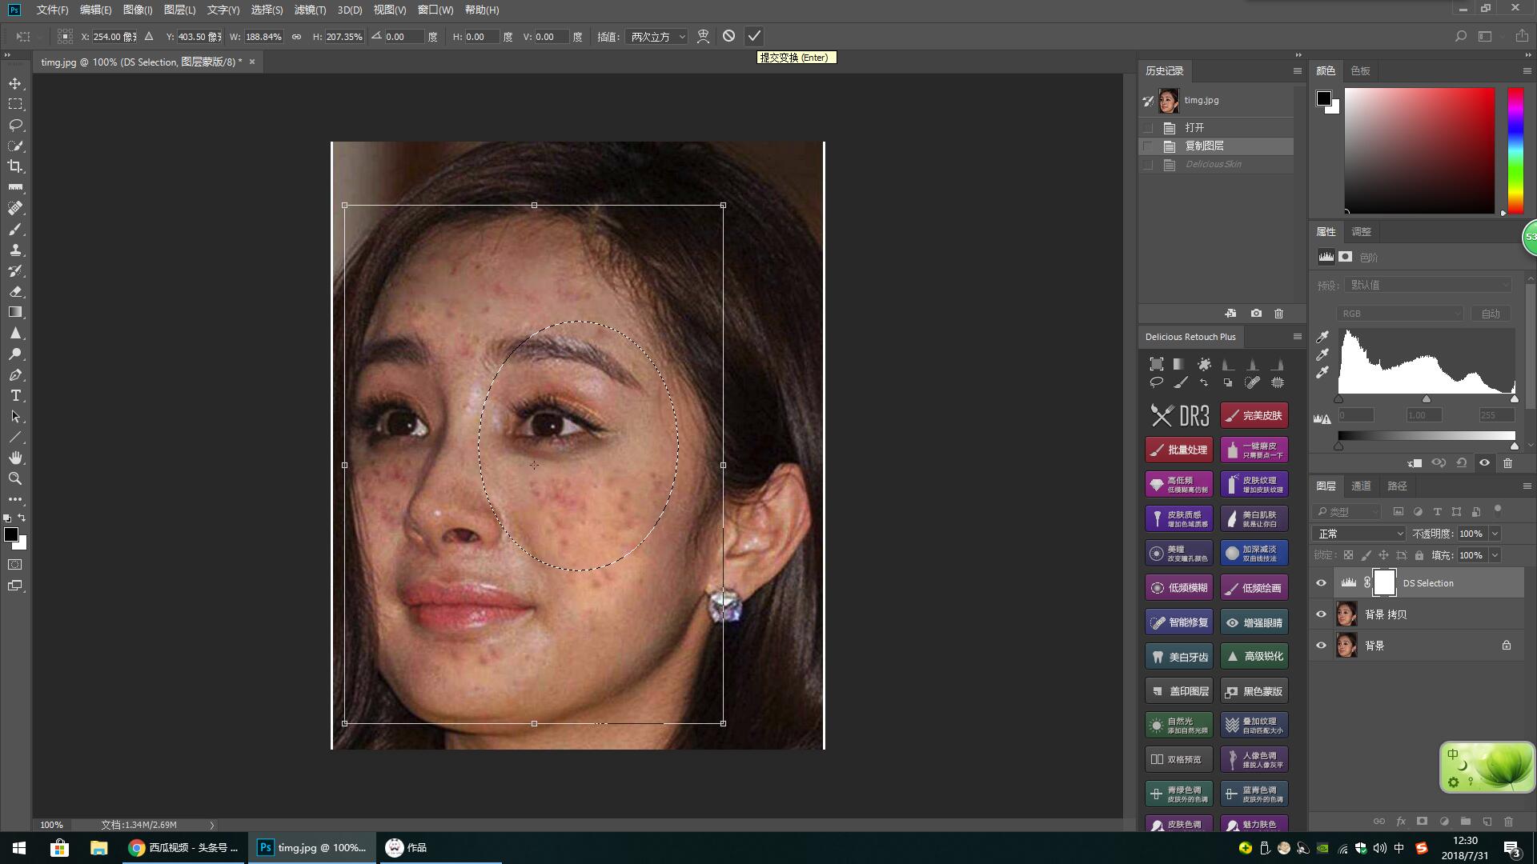Open the layer filter type dropdown
This screenshot has width=1537, height=864.
pyautogui.click(x=1348, y=511)
